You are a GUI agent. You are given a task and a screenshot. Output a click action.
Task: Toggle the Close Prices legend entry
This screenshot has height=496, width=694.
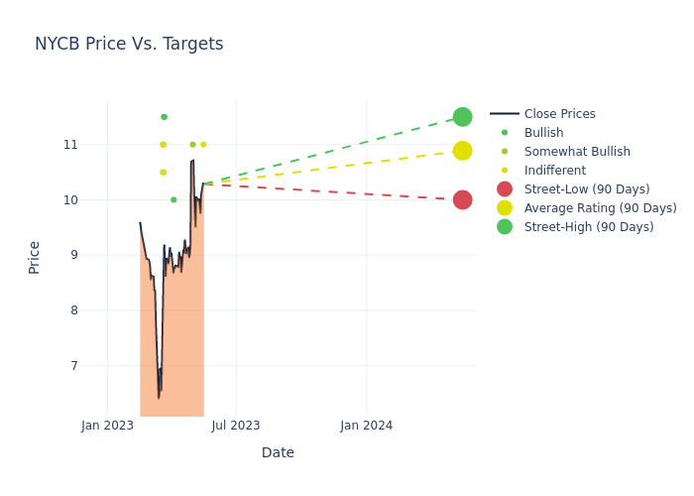pos(559,114)
